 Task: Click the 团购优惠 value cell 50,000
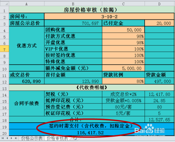click(123, 30)
